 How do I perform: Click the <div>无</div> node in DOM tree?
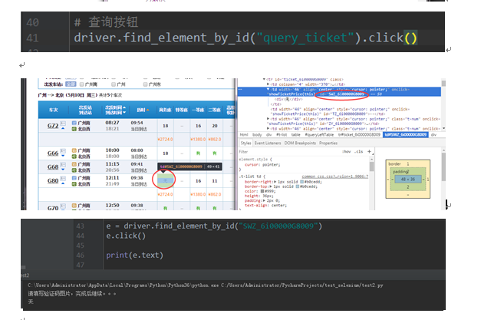click(x=288, y=100)
